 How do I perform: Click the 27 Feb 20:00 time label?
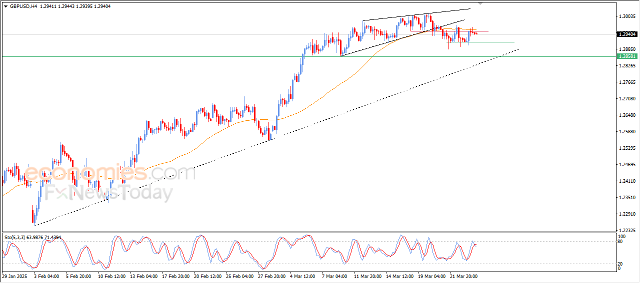(x=272, y=276)
